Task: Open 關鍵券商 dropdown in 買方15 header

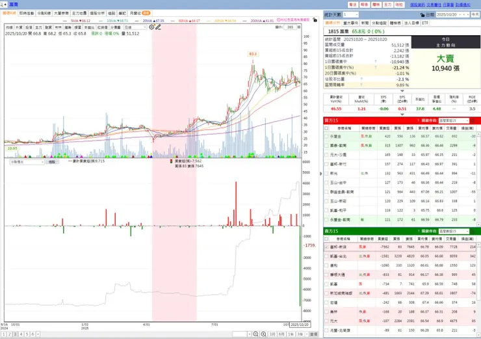Action: point(454,120)
